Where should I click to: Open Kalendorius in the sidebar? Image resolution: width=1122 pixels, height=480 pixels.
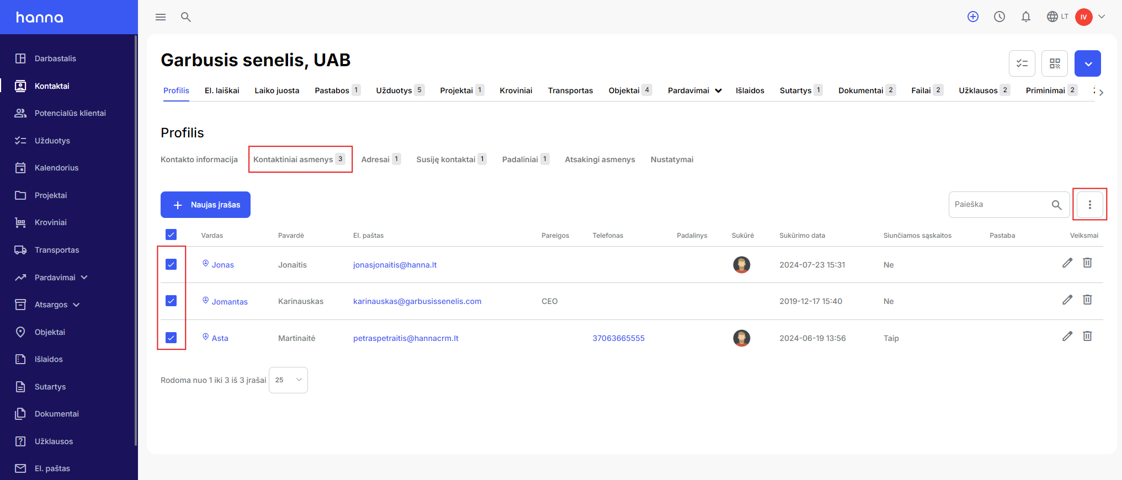(56, 168)
